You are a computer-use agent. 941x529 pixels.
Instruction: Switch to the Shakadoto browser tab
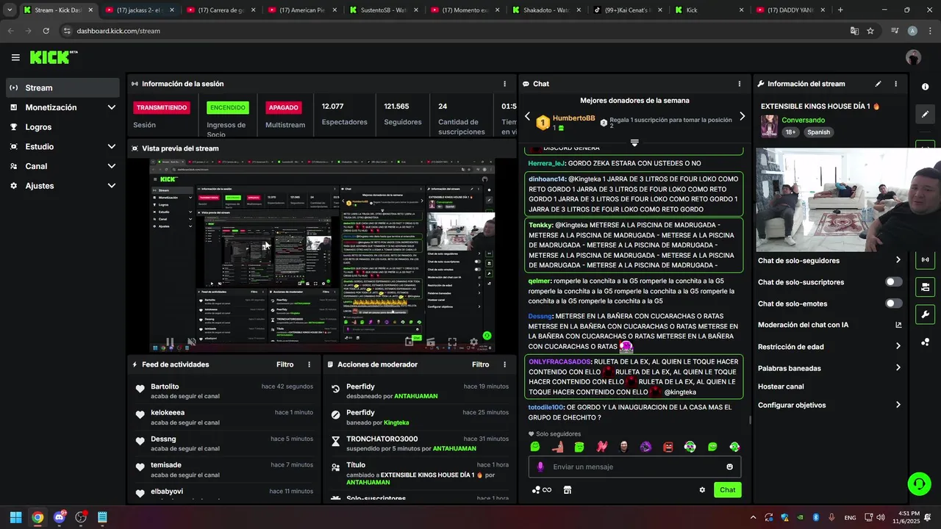546,10
